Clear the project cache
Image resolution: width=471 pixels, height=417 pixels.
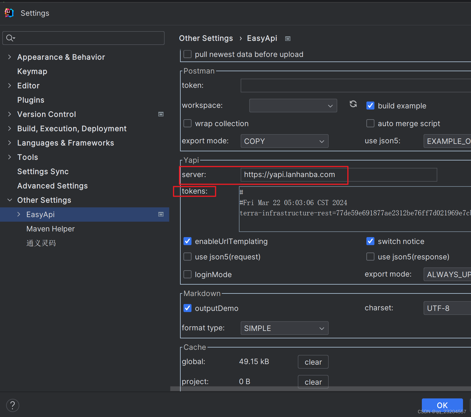pos(313,382)
